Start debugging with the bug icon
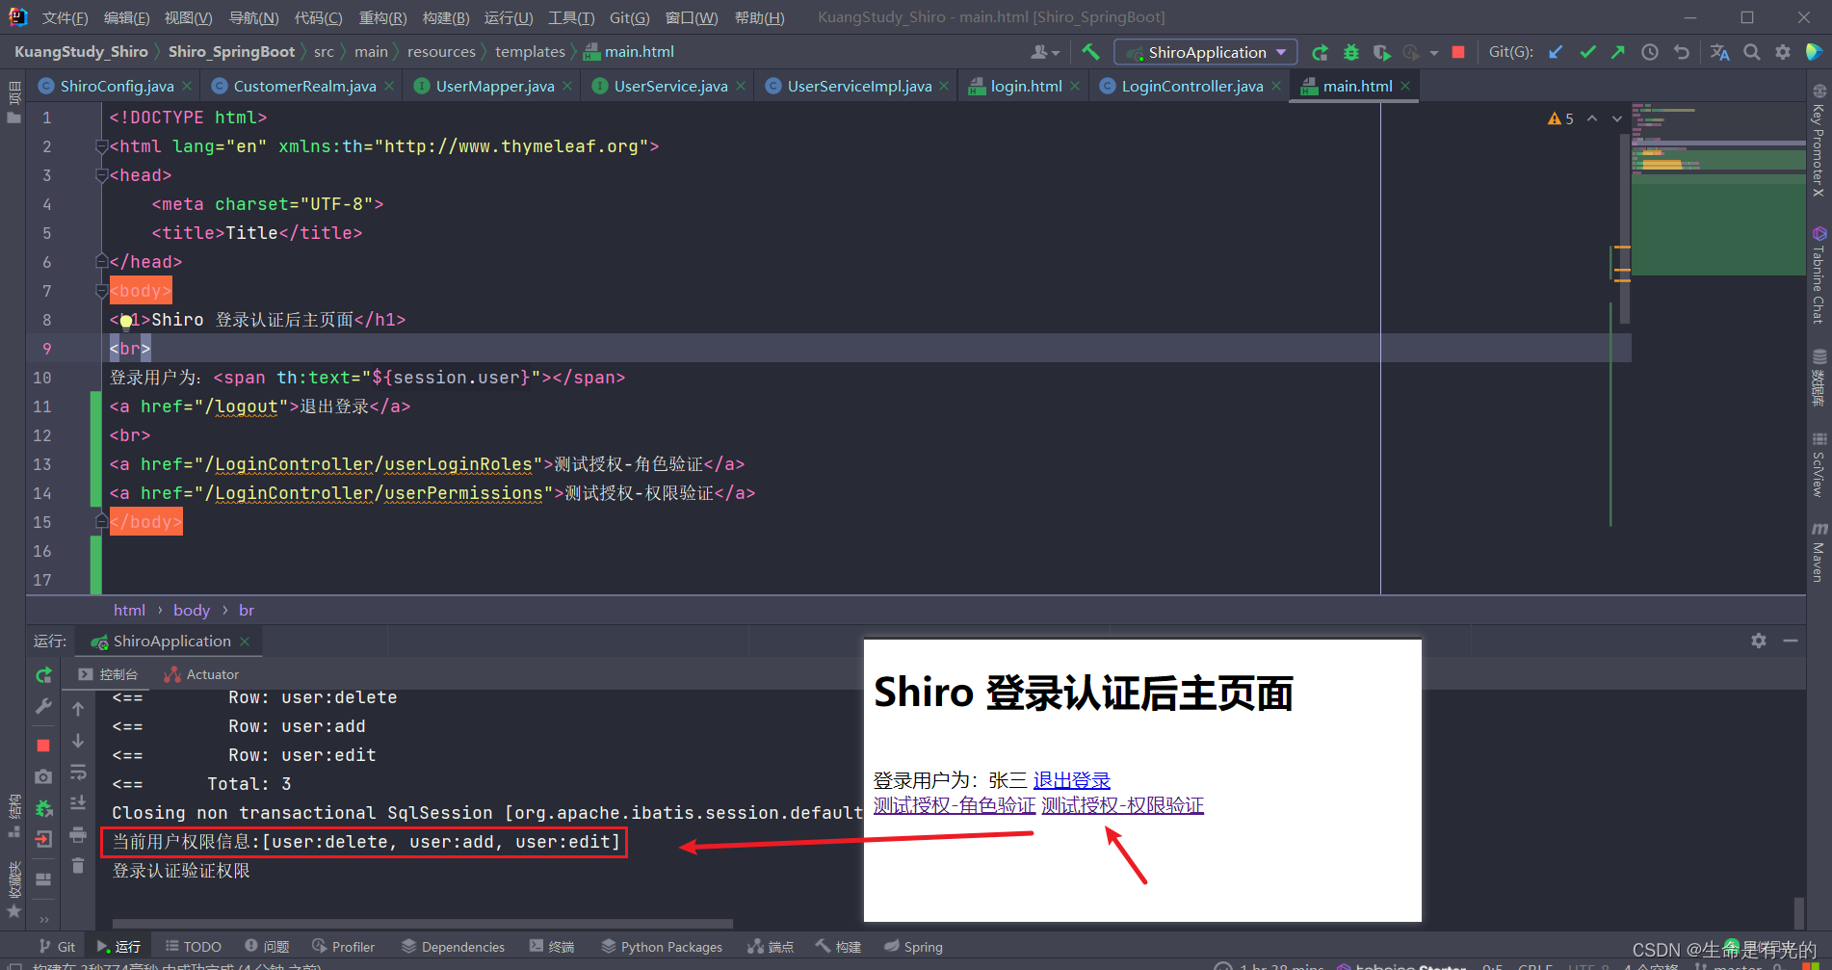The width and height of the screenshot is (1832, 970). pyautogui.click(x=1351, y=52)
